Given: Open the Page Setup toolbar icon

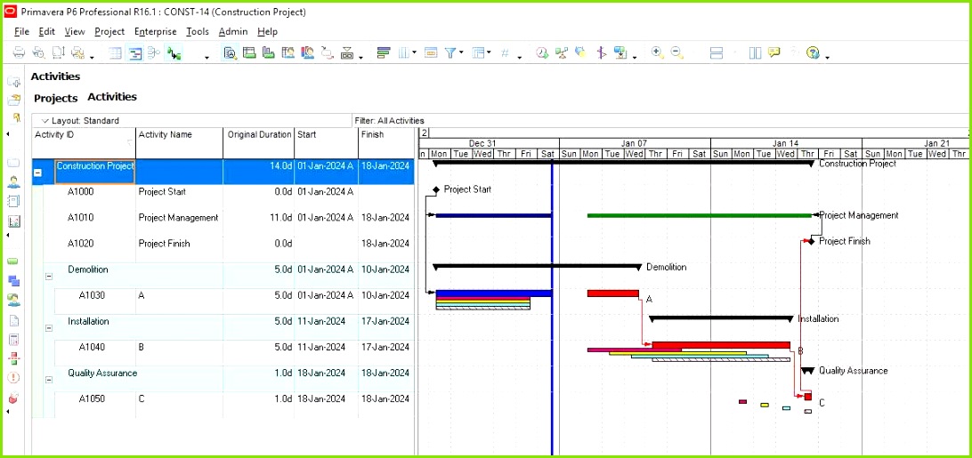Looking at the screenshot, I should [58, 52].
